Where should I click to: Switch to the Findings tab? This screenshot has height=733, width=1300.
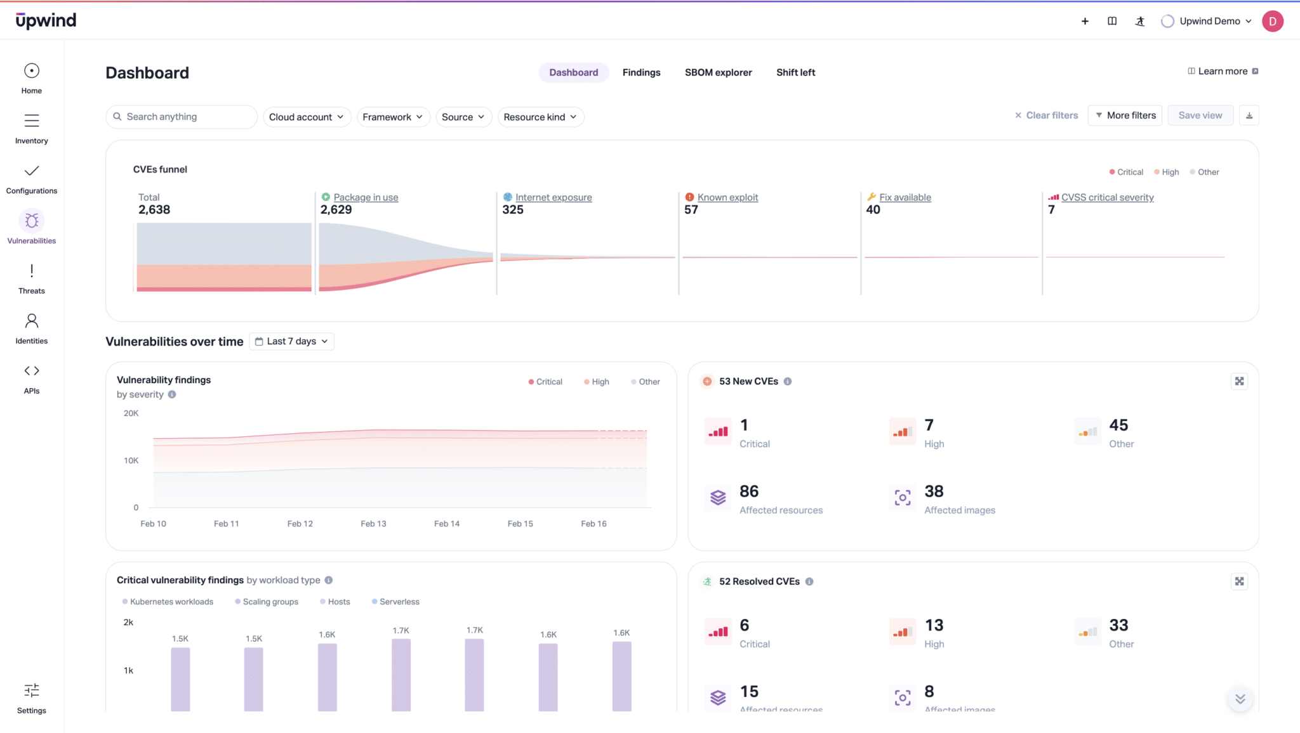pos(641,72)
